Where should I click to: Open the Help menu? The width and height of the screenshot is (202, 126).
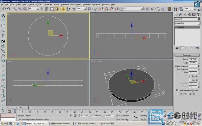pos(113,4)
